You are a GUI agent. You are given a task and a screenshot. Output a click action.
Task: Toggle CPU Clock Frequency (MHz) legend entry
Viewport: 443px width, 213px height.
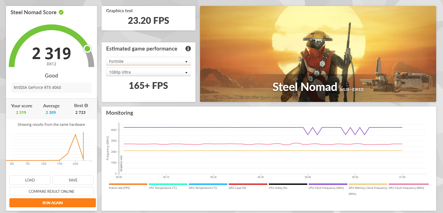[x=326, y=188]
